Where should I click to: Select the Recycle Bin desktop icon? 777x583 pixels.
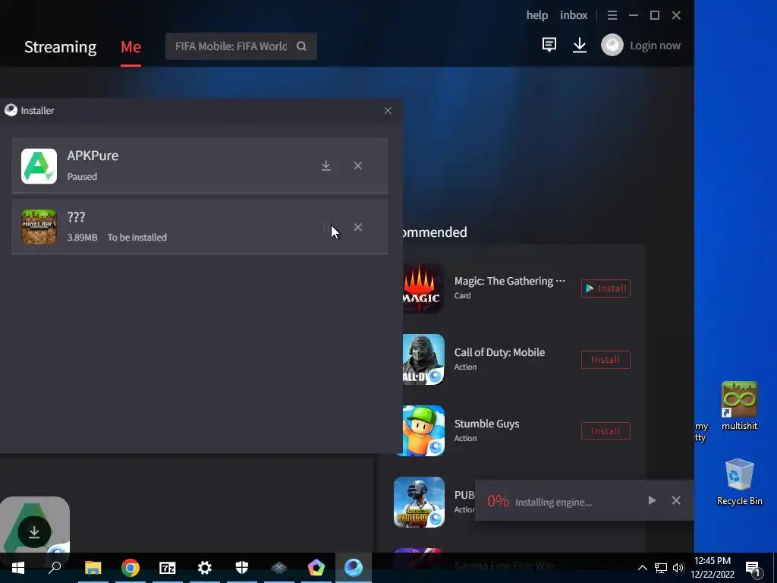click(x=739, y=482)
